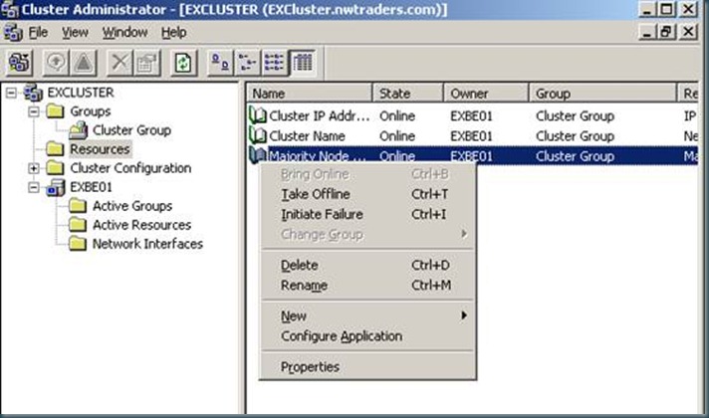Select the Active Groups tree label
Viewport: 709px width, 418px height.
132,206
